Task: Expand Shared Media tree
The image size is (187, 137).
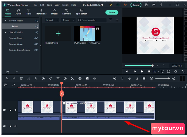Action: point(6,32)
